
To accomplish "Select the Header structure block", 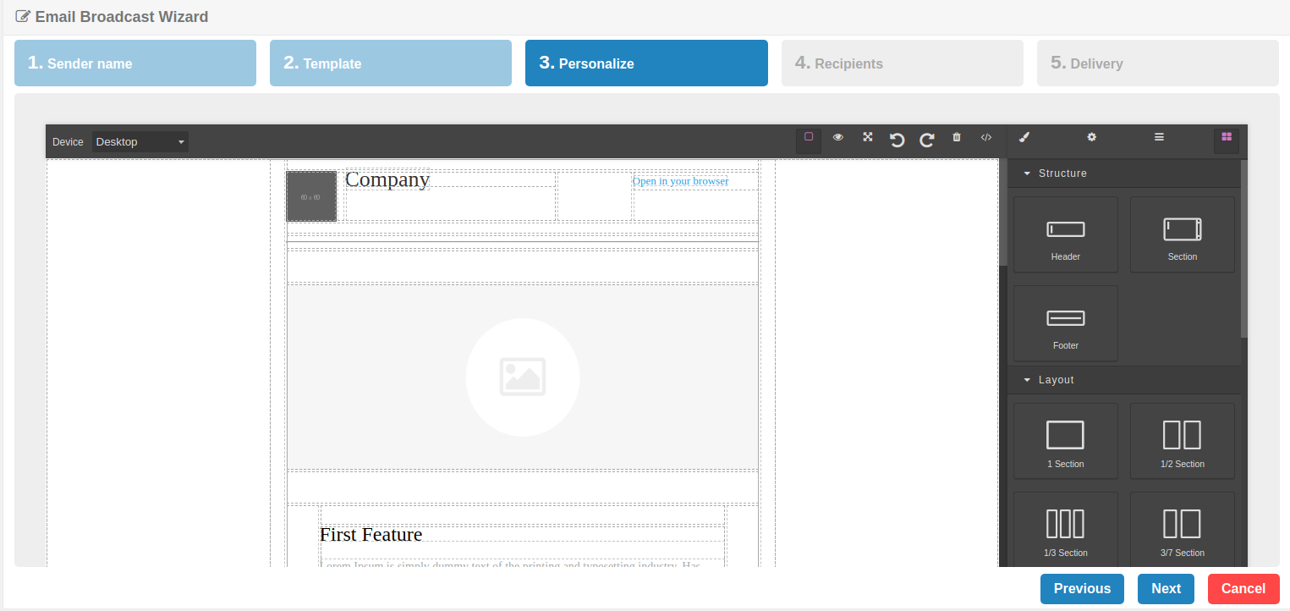I will tap(1066, 235).
